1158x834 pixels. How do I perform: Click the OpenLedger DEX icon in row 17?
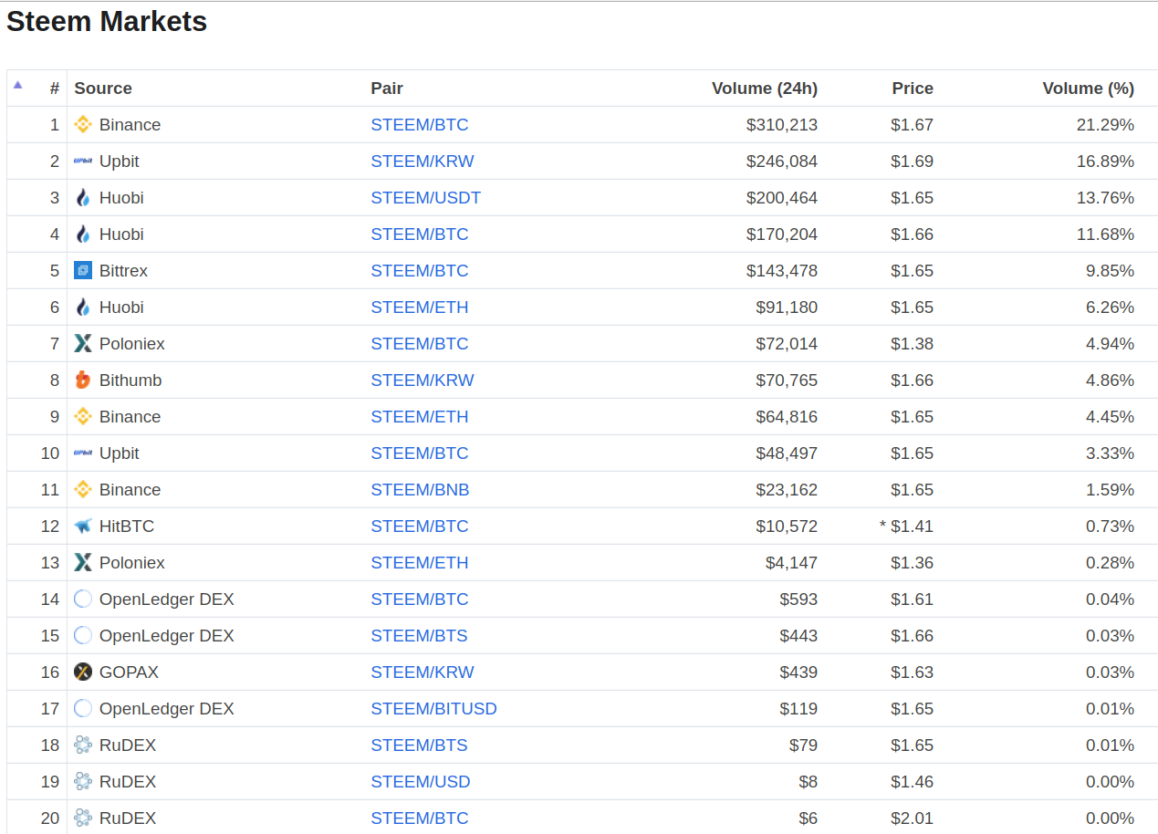point(83,709)
